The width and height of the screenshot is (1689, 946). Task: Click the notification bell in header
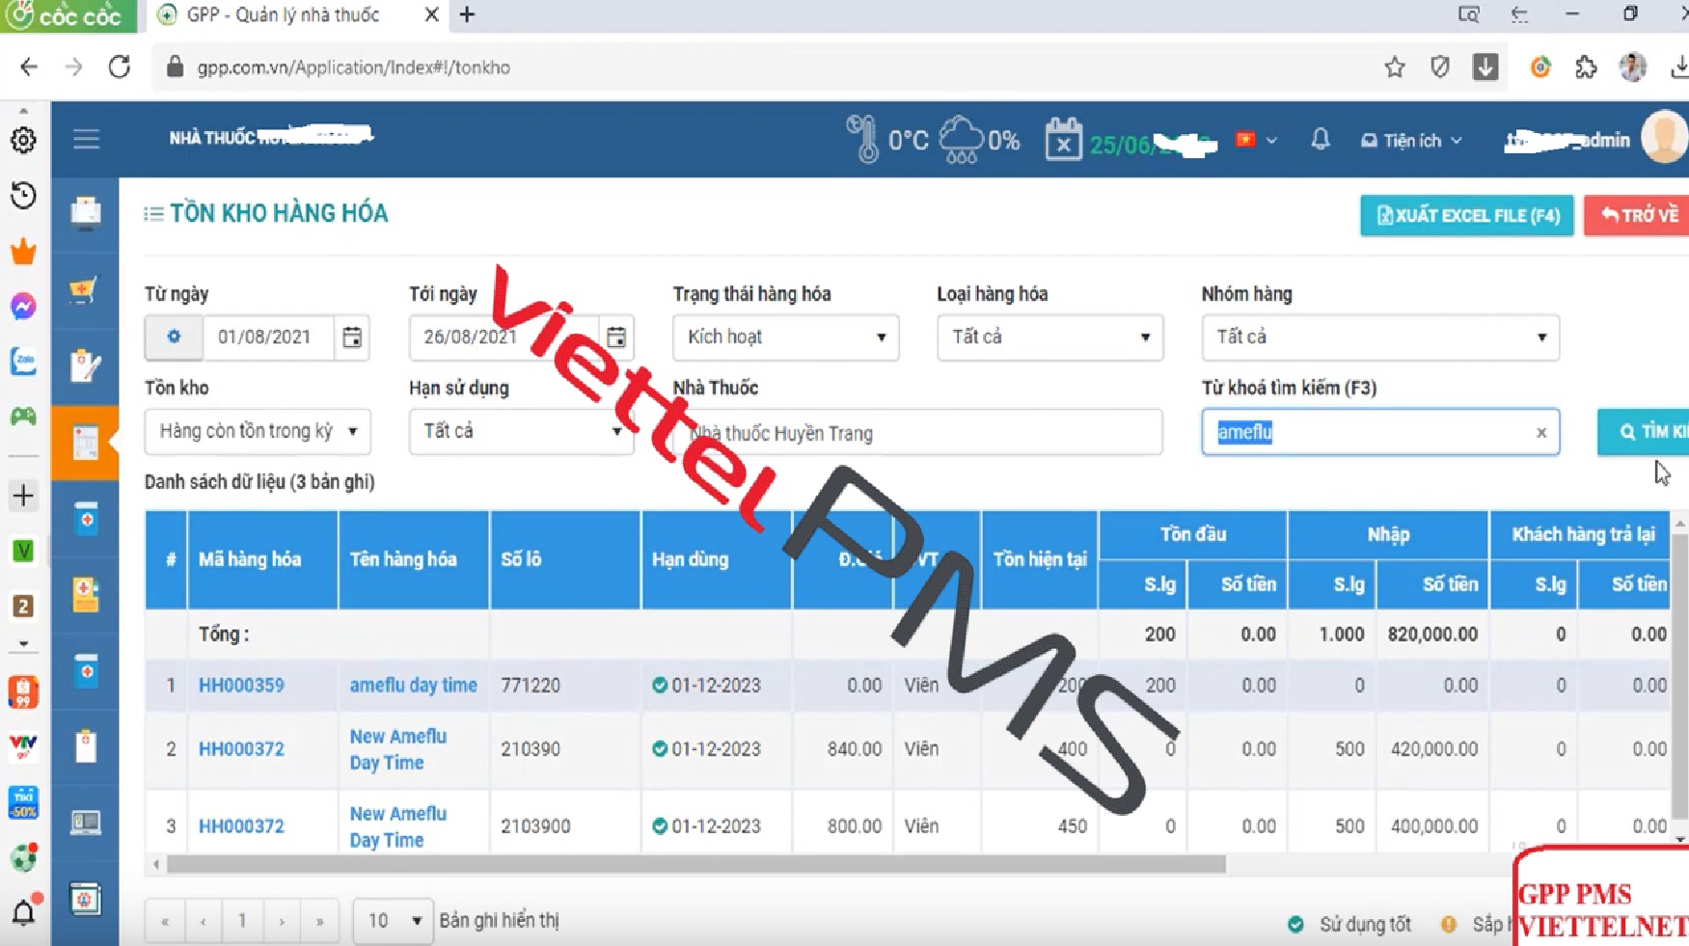click(x=1320, y=140)
